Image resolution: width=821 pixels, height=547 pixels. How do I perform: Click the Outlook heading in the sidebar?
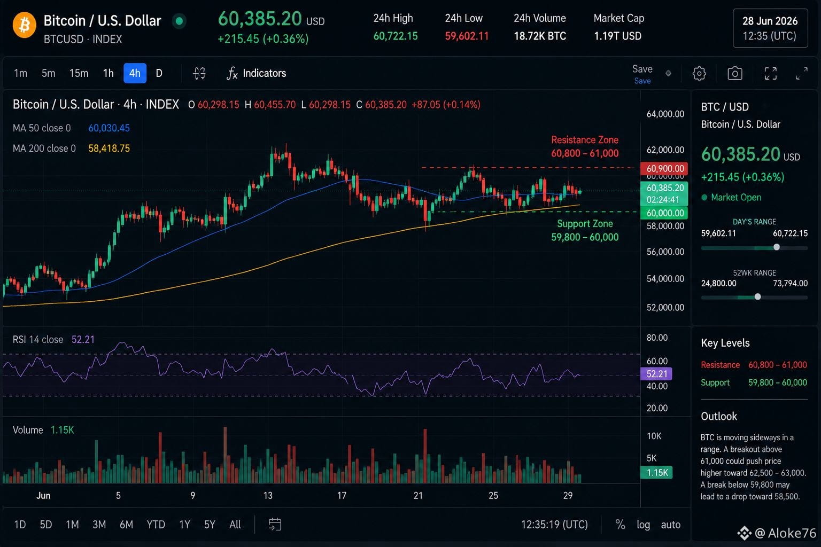719,416
